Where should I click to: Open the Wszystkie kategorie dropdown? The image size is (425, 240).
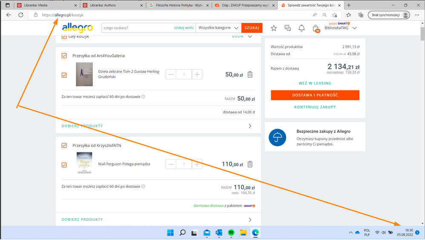tap(218, 28)
